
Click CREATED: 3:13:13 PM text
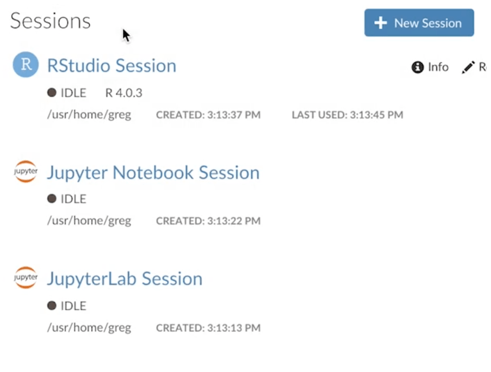pos(208,328)
